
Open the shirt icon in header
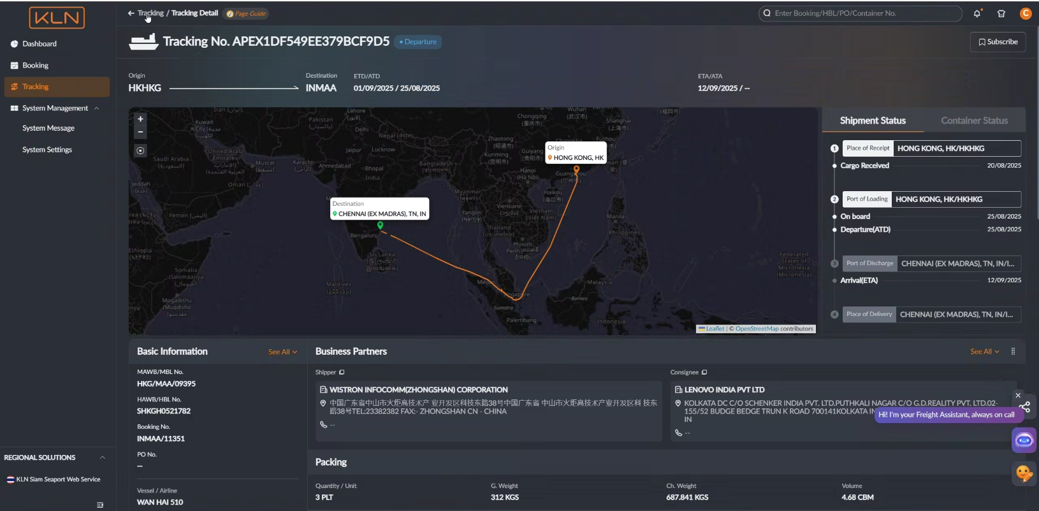point(1001,13)
